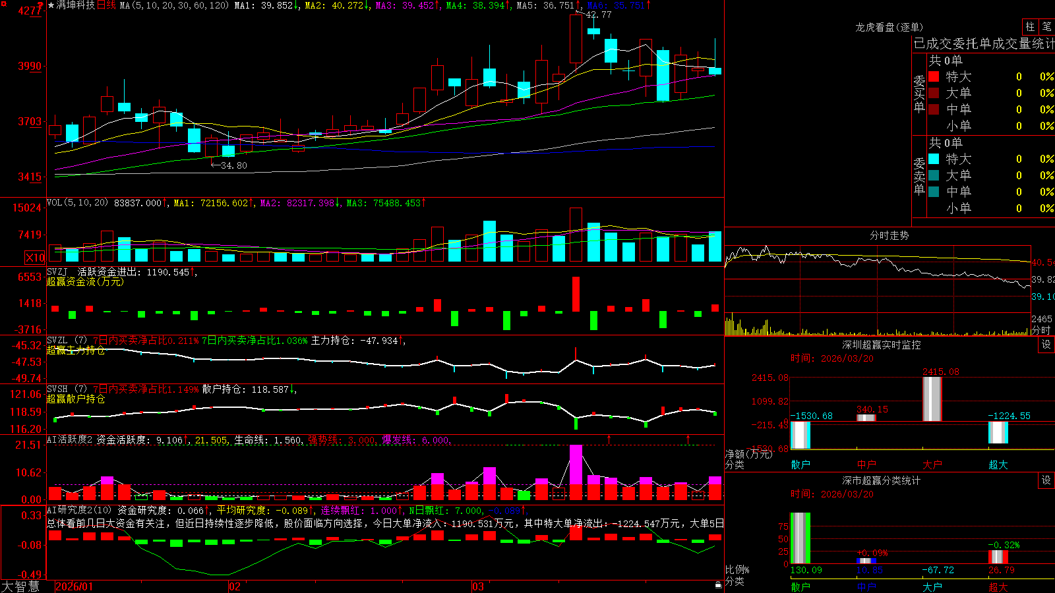Screen dimensions: 1055x593
Task: Click the SVZL (7) indicator label
Action: (x=67, y=340)
